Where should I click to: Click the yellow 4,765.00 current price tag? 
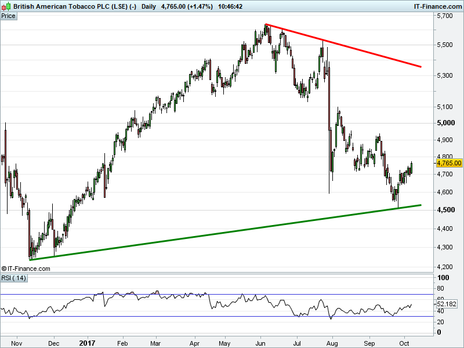point(449,163)
